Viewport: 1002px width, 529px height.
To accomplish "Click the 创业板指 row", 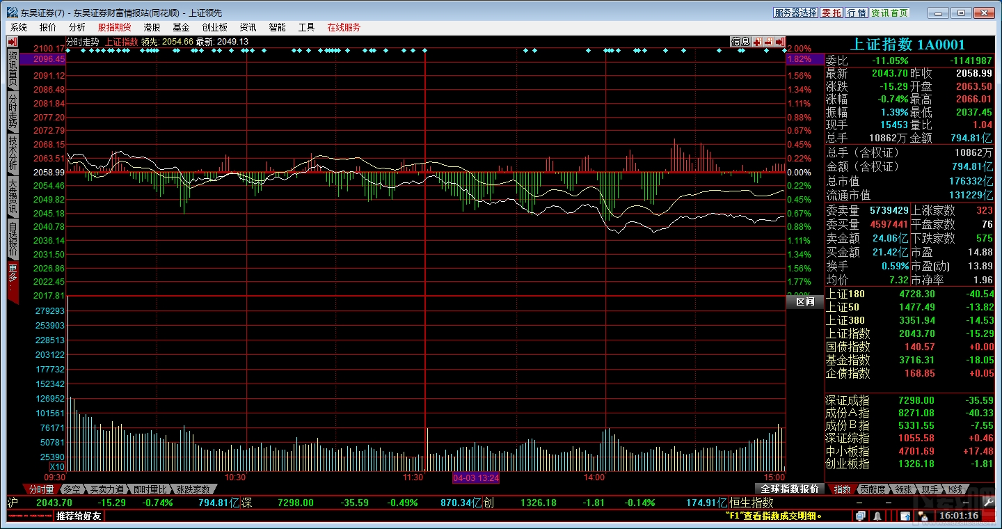I will (x=910, y=464).
